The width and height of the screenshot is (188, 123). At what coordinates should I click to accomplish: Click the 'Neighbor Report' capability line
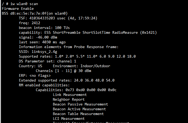pos(69,99)
